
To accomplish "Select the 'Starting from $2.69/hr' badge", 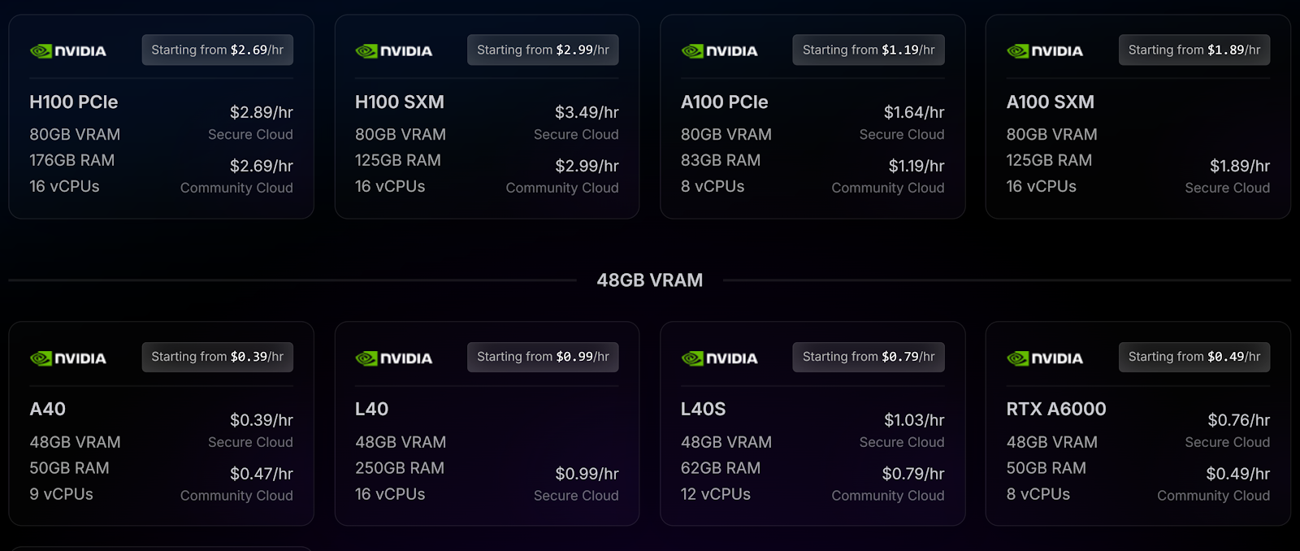I will [x=218, y=50].
